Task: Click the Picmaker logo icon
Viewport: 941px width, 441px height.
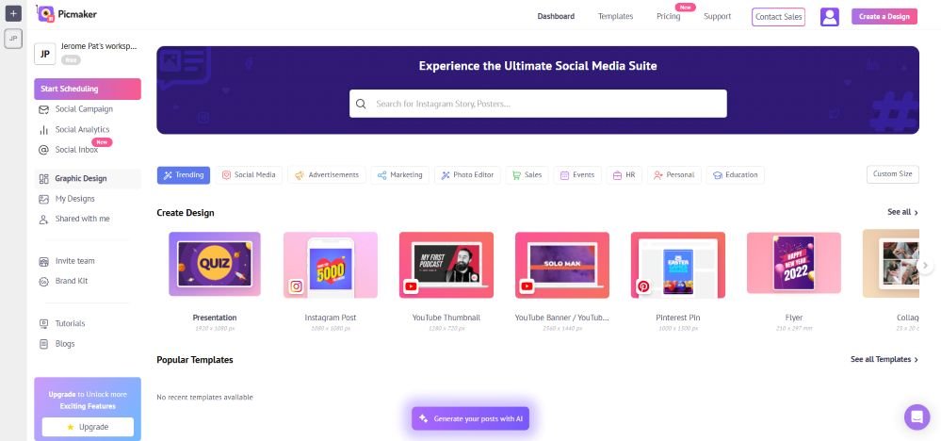Action: (x=45, y=13)
